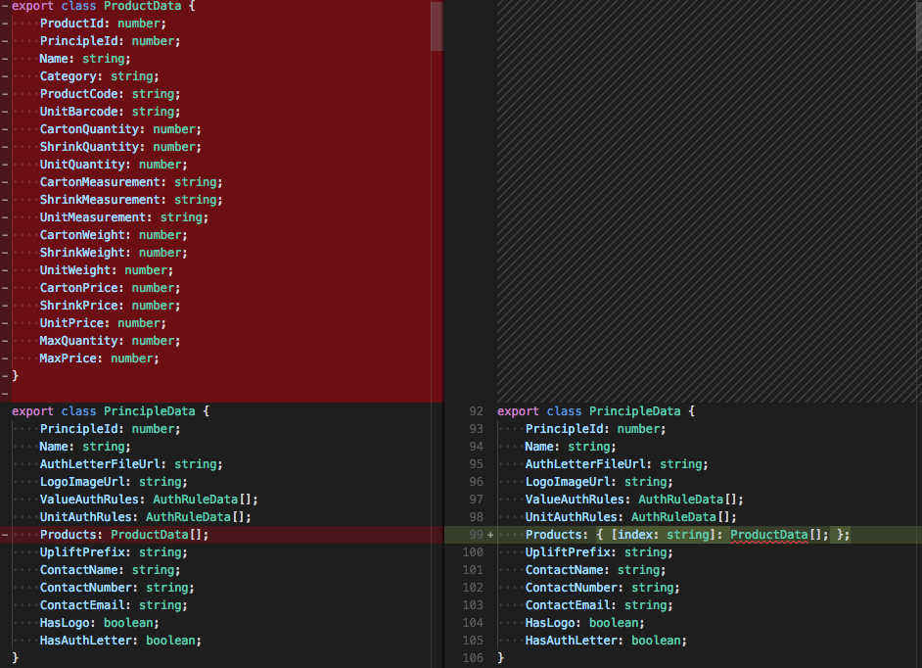Click the removed line 'ShrinkWeight: number;'
This screenshot has width=922, height=668.
(114, 253)
